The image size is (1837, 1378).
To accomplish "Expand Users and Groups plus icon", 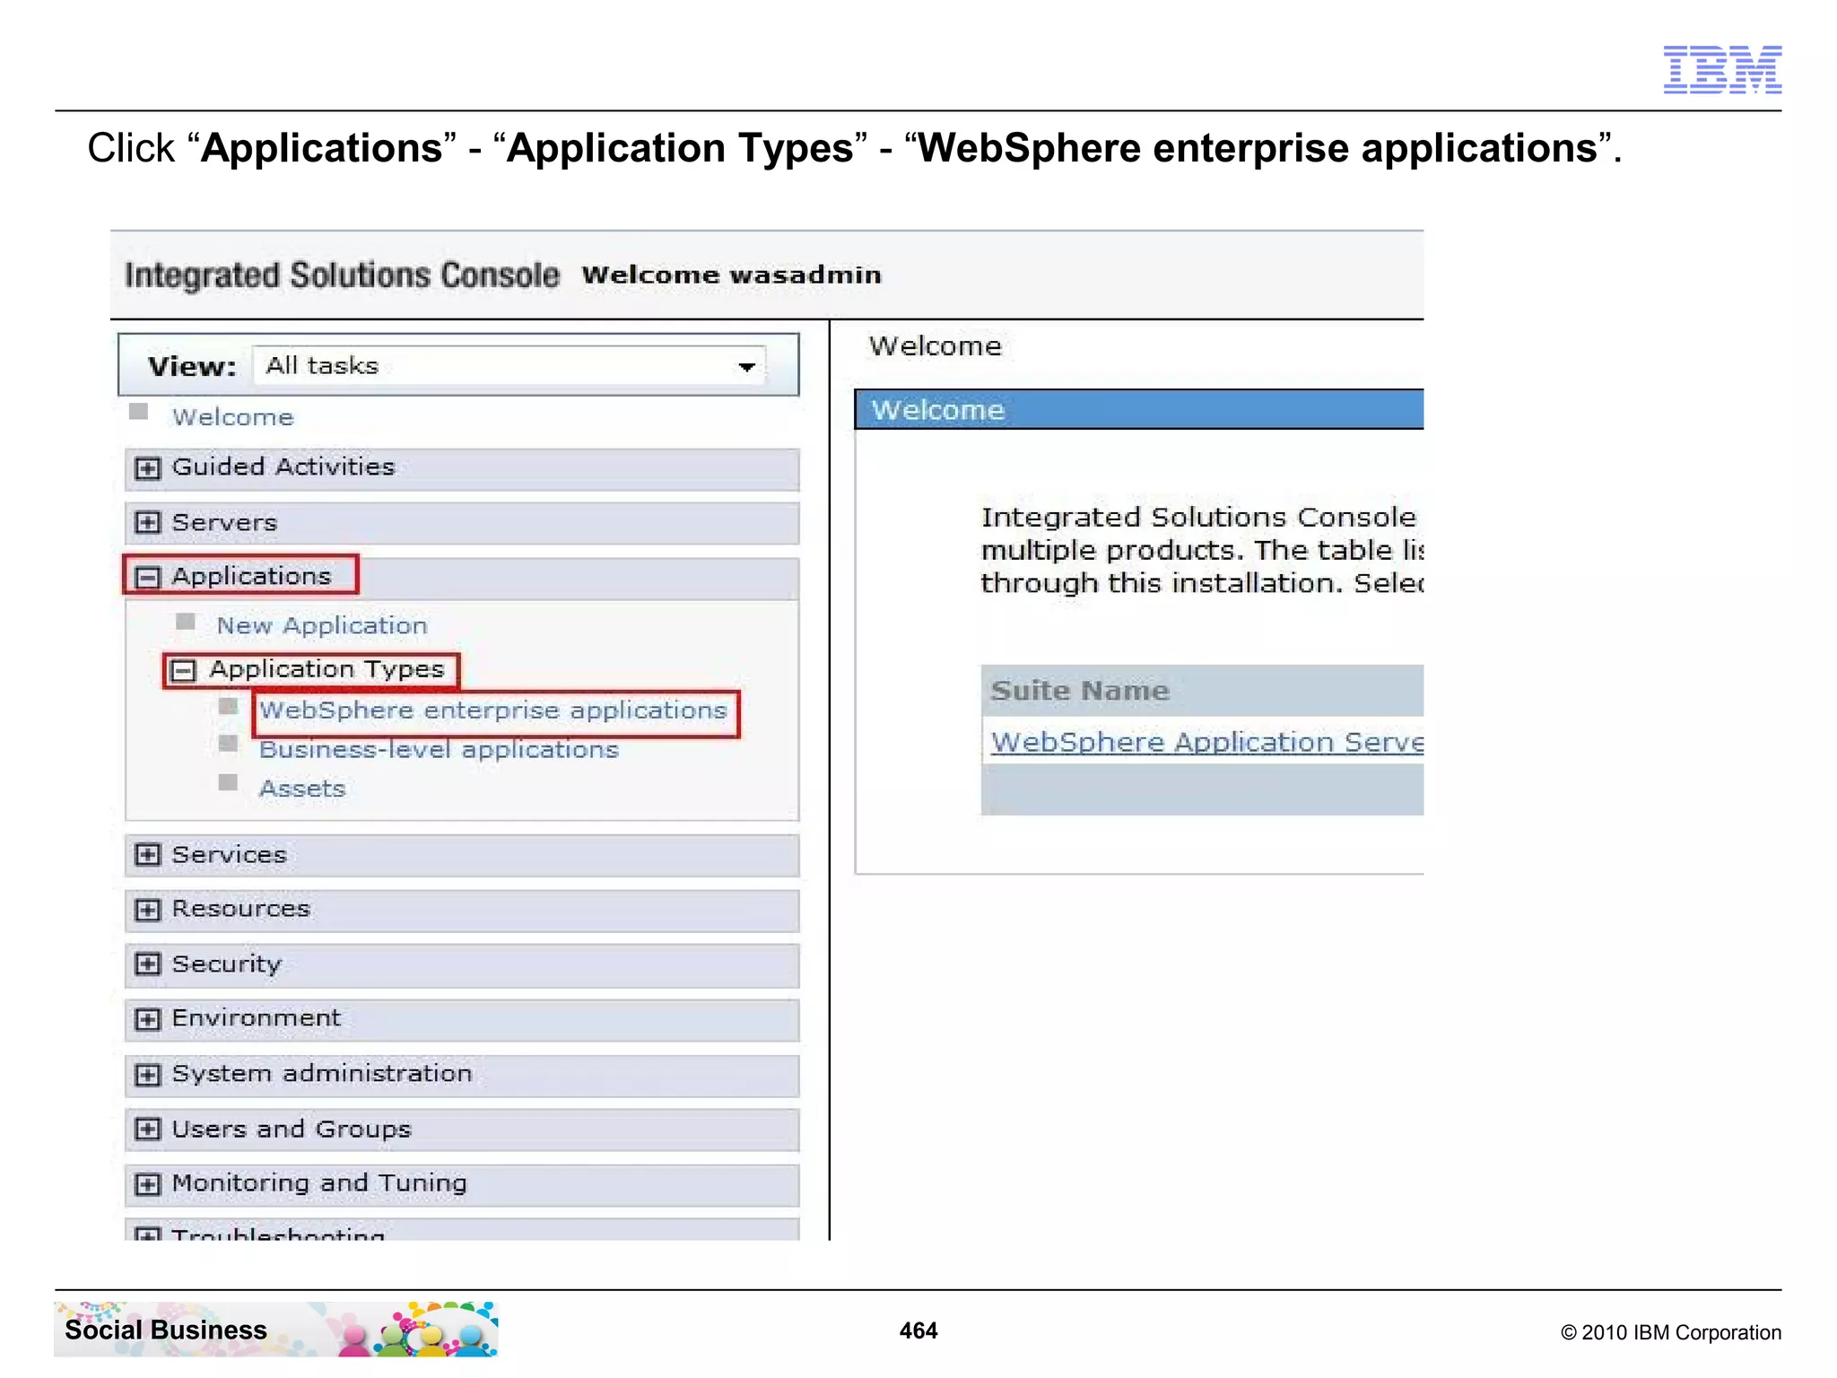I will click(x=147, y=1129).
